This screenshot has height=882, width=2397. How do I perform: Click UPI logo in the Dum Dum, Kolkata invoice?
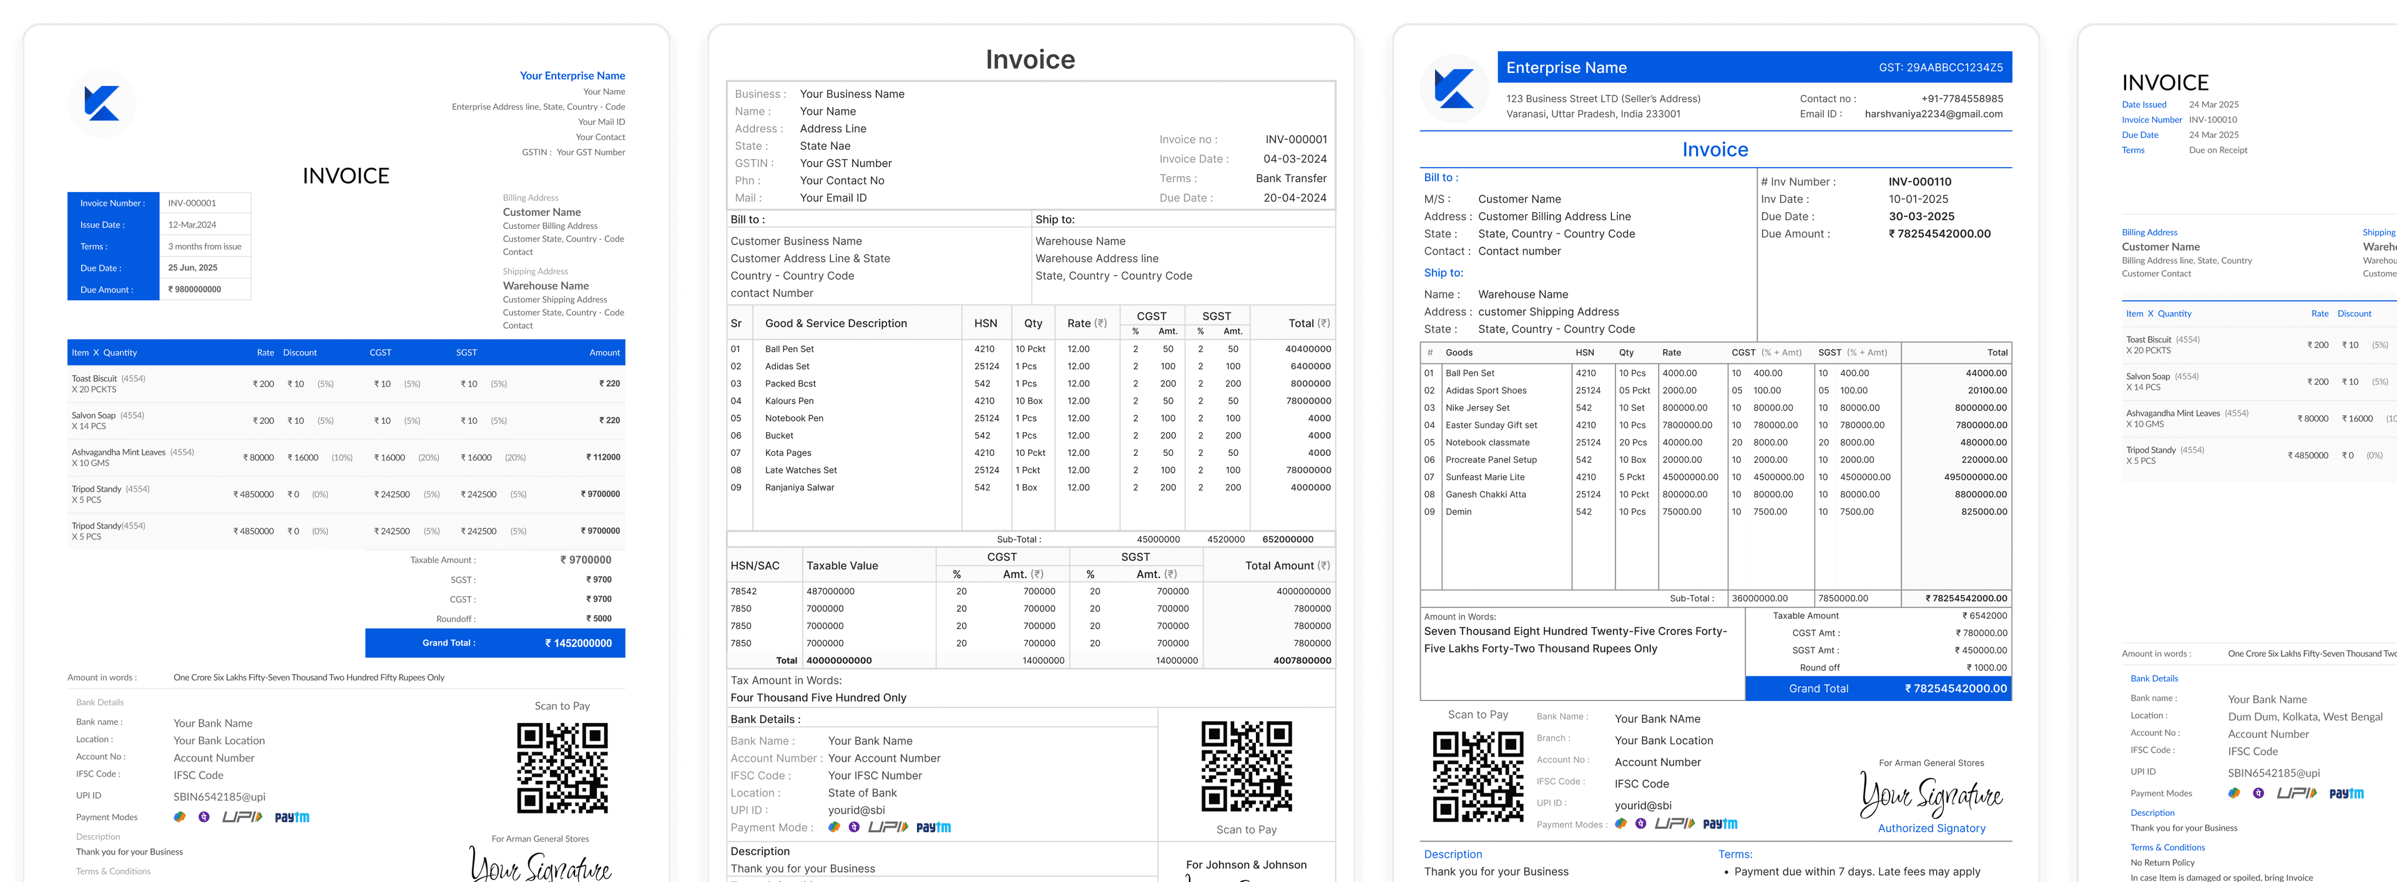[2297, 793]
